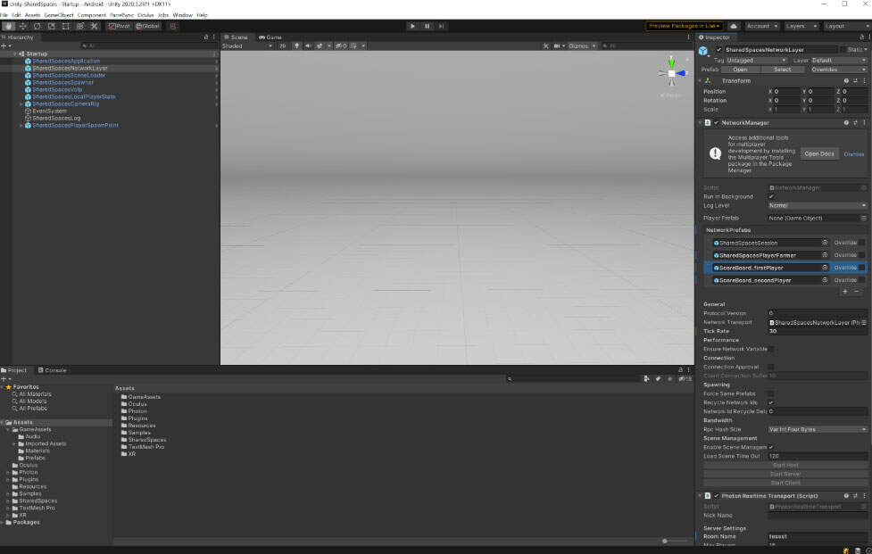Switch to the Console tab
The height and width of the screenshot is (554, 872).
55,369
